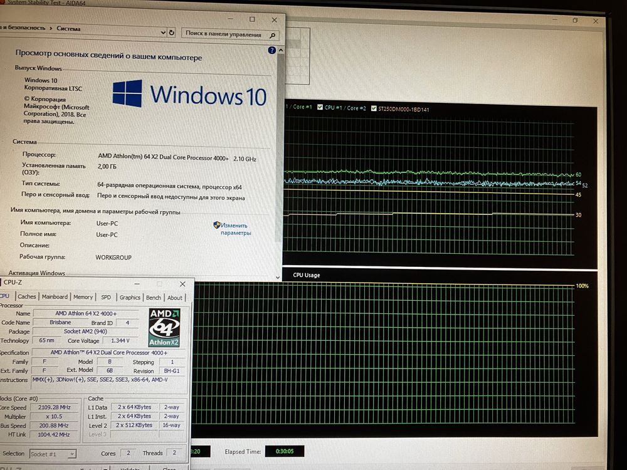Click the Revision BH-G1 value
627x470 pixels.
click(172, 371)
